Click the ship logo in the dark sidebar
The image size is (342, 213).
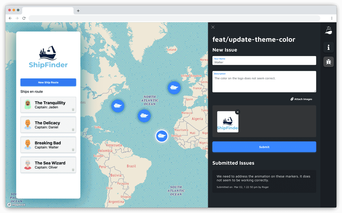pyautogui.click(x=329, y=30)
